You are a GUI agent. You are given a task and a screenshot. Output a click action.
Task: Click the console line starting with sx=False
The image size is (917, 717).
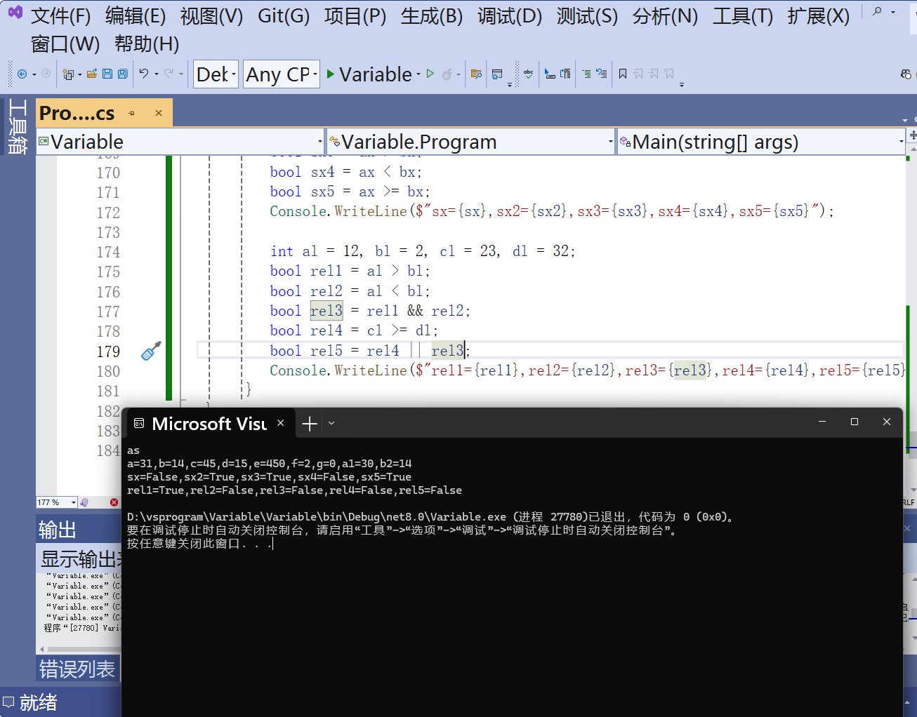[x=269, y=477]
